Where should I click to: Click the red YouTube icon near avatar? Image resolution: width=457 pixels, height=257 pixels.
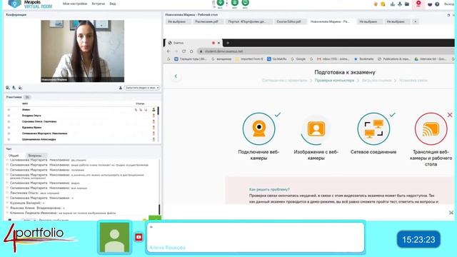tap(139, 237)
